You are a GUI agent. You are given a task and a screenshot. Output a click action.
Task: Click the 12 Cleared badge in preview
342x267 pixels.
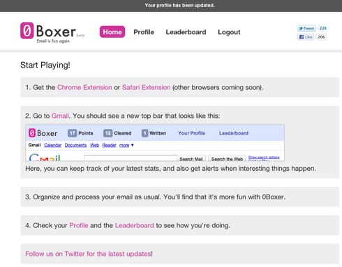click(x=117, y=133)
